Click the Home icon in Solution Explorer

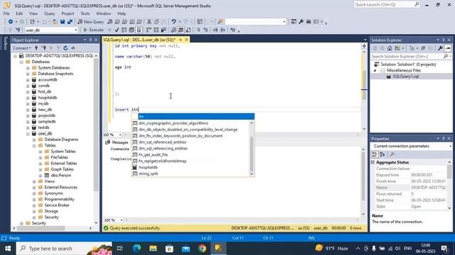pos(390,48)
